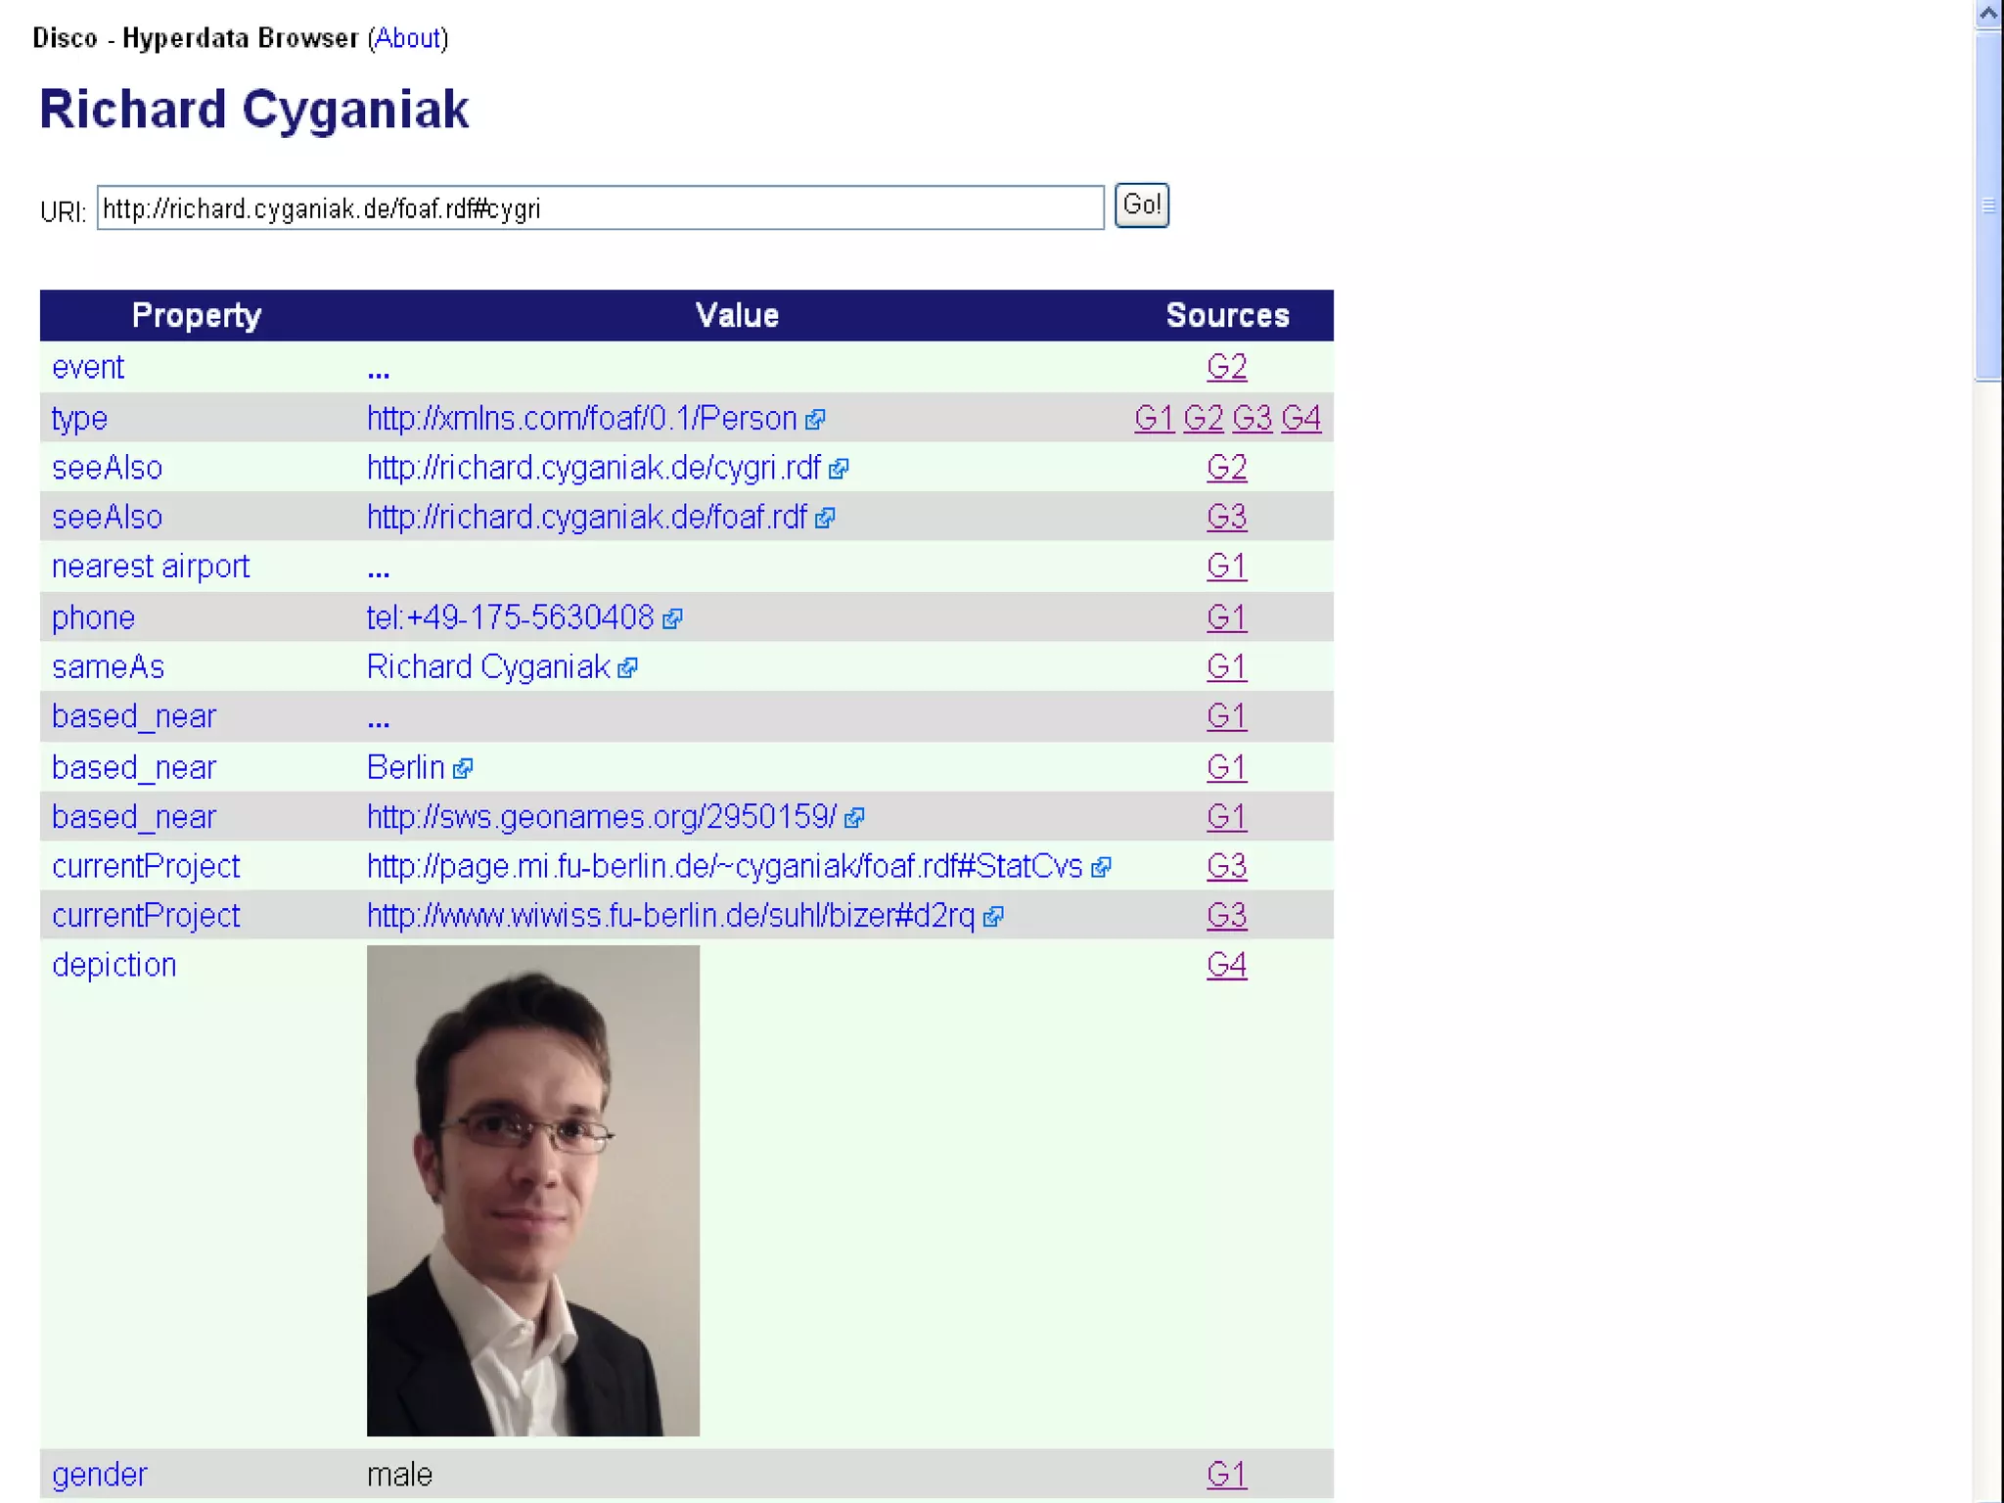Click external link icon beside StatCvs URL
Image resolution: width=2004 pixels, height=1503 pixels.
(1101, 868)
